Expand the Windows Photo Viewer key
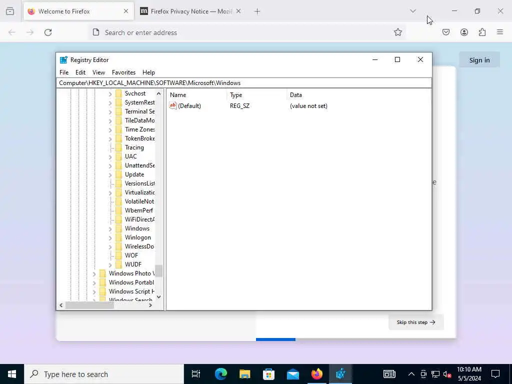The width and height of the screenshot is (512, 384). [x=94, y=274]
